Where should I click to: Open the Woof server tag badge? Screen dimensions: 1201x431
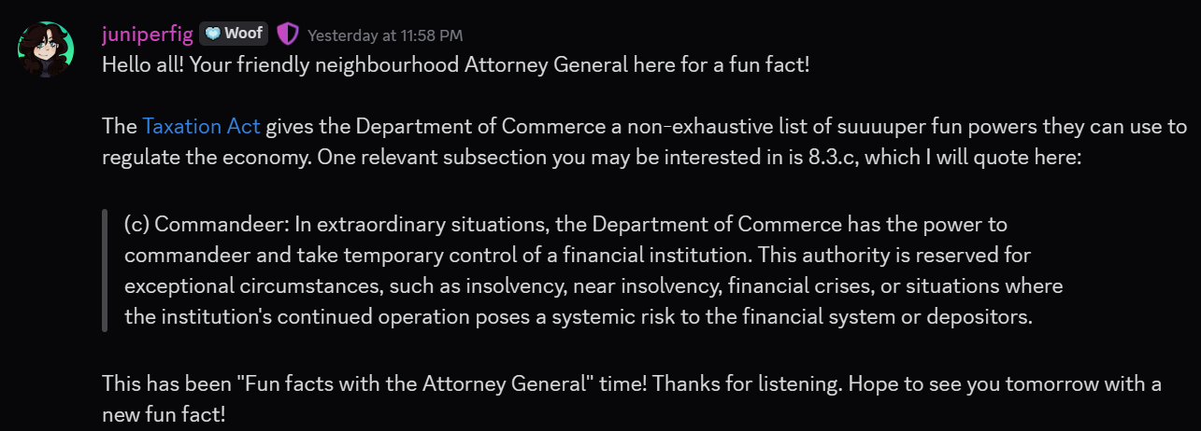234,35
